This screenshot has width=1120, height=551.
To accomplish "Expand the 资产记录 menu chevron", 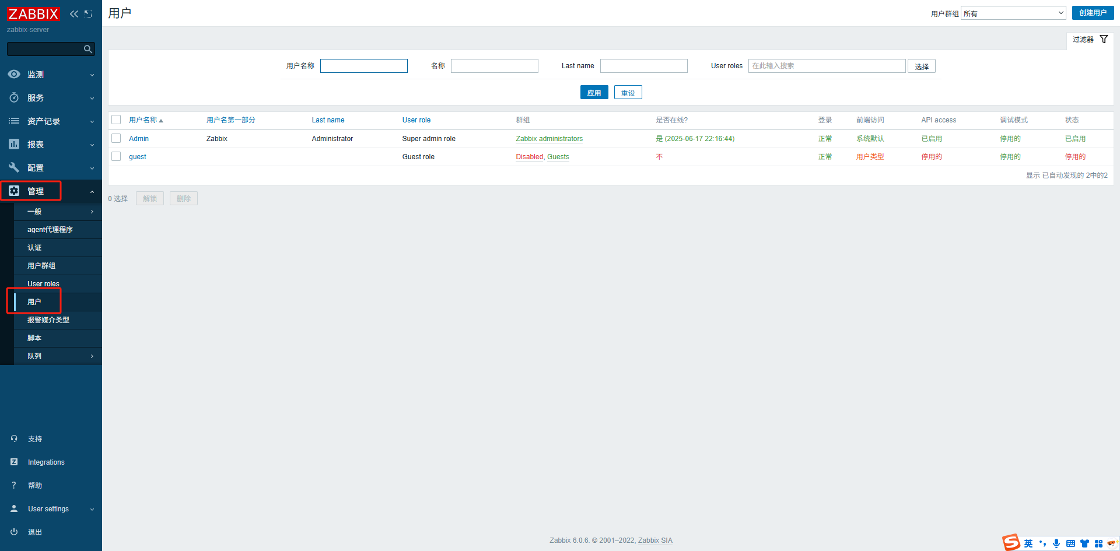I will (x=92, y=121).
